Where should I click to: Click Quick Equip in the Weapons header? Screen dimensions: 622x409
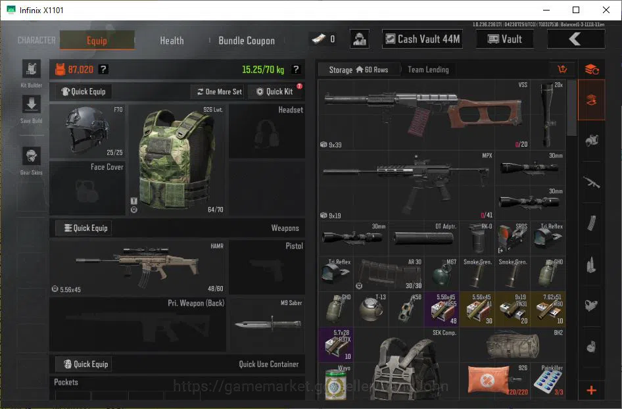click(x=84, y=228)
